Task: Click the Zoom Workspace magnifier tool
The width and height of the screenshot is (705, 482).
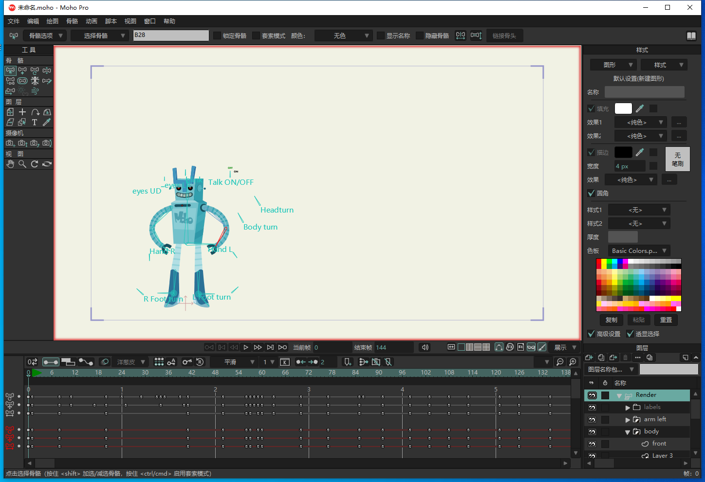Action: pyautogui.click(x=22, y=164)
